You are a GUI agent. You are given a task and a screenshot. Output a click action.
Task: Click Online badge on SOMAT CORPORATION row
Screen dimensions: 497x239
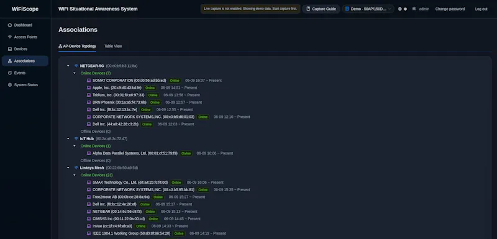(x=175, y=81)
